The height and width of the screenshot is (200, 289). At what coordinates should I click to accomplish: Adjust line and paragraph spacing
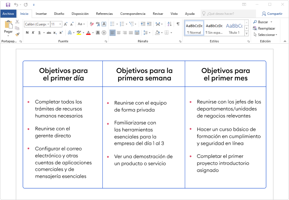click(x=146, y=33)
